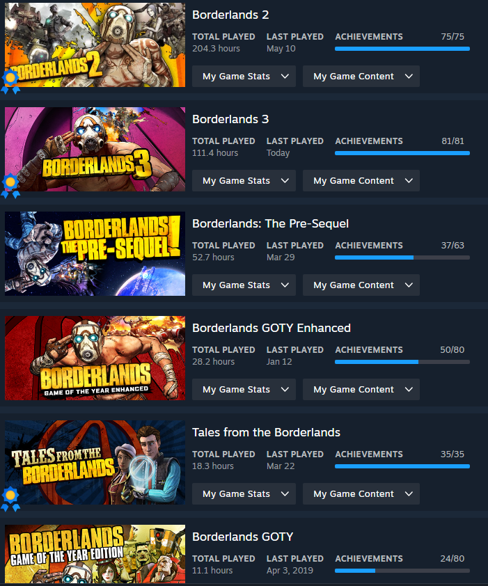Open the Borderlands 2 banner image
The width and height of the screenshot is (488, 586).
pos(95,45)
